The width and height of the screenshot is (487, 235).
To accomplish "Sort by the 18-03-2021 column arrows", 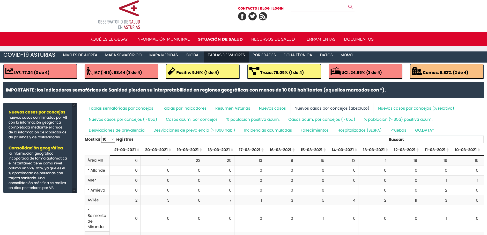I will pyautogui.click(x=232, y=150).
